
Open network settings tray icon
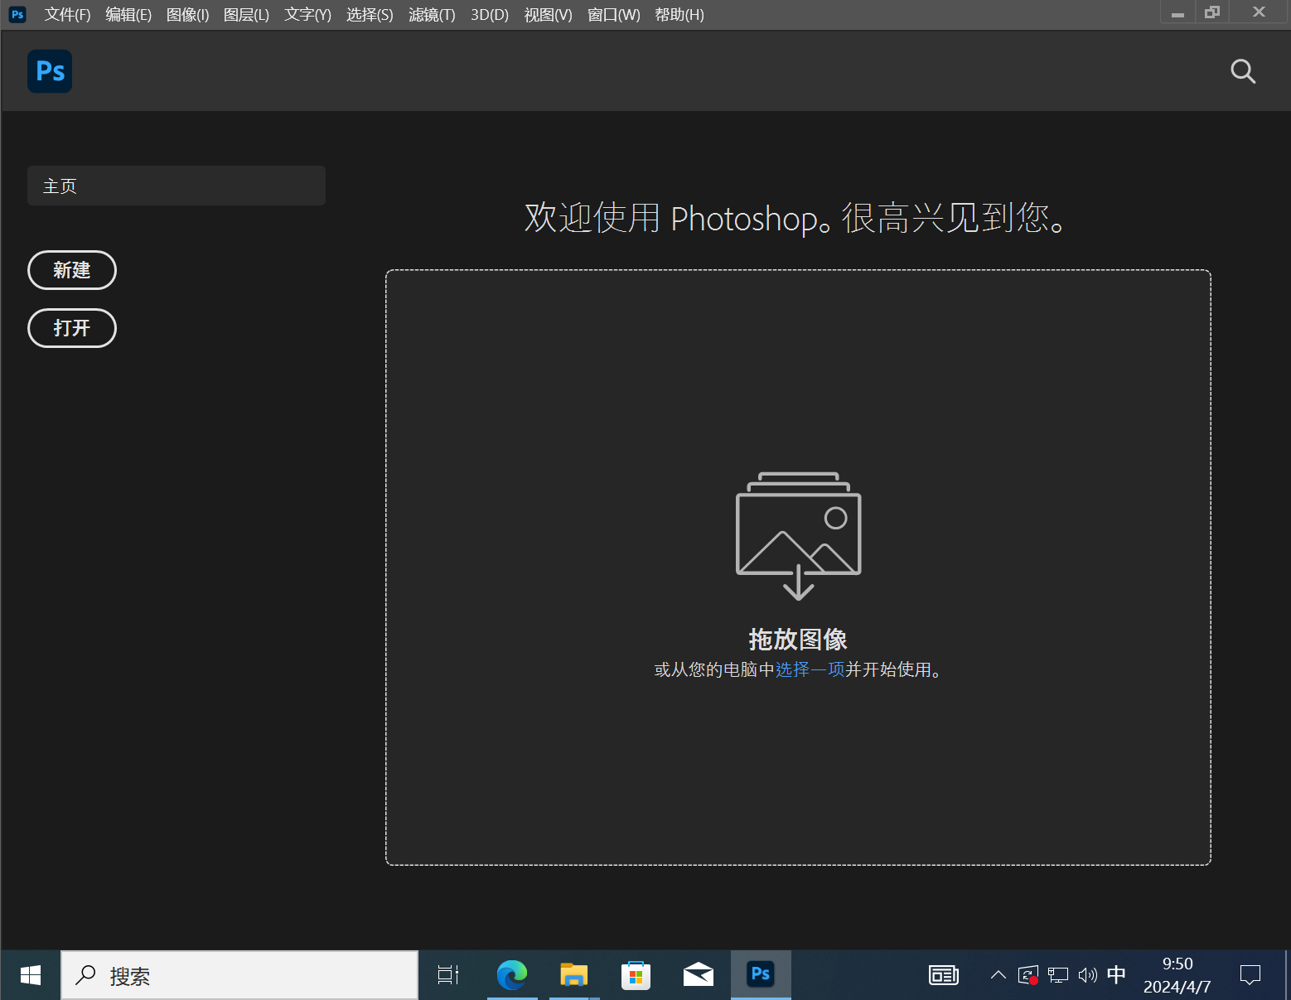1058,975
